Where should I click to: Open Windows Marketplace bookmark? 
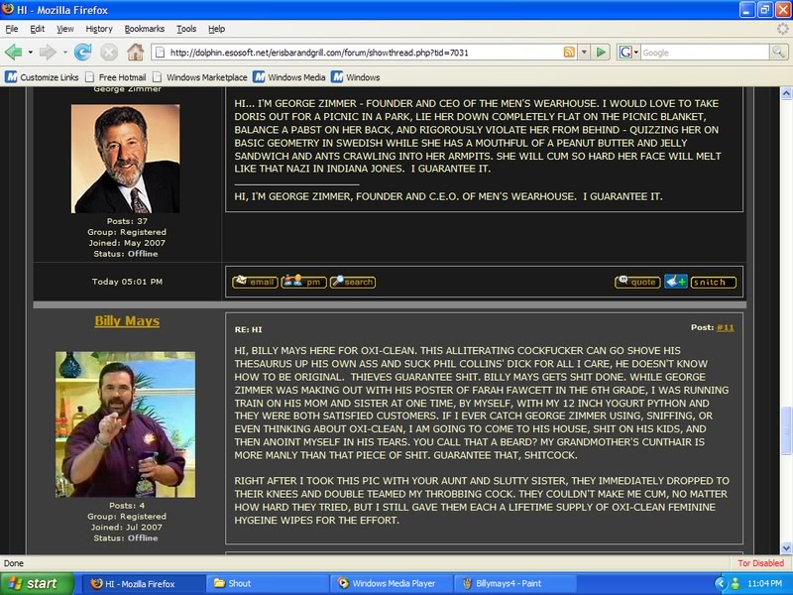click(200, 77)
